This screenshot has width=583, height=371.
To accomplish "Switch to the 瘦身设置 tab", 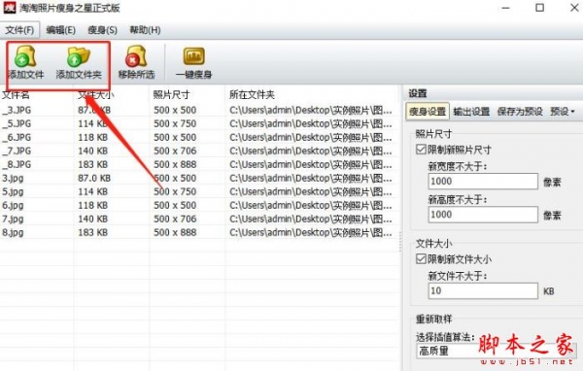I will (428, 111).
